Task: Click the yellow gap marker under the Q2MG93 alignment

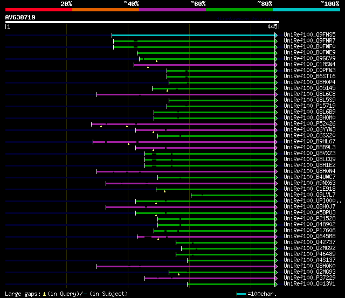Action: tap(178, 274)
